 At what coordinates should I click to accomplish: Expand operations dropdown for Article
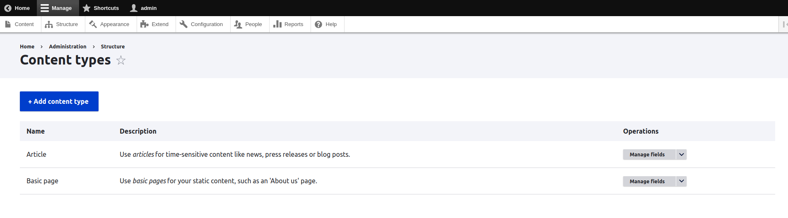click(x=681, y=154)
